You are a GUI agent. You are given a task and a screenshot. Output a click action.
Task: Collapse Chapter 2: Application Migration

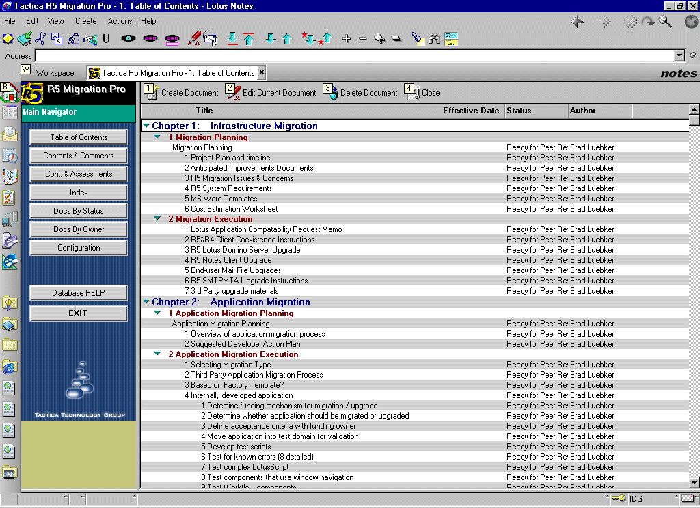146,302
